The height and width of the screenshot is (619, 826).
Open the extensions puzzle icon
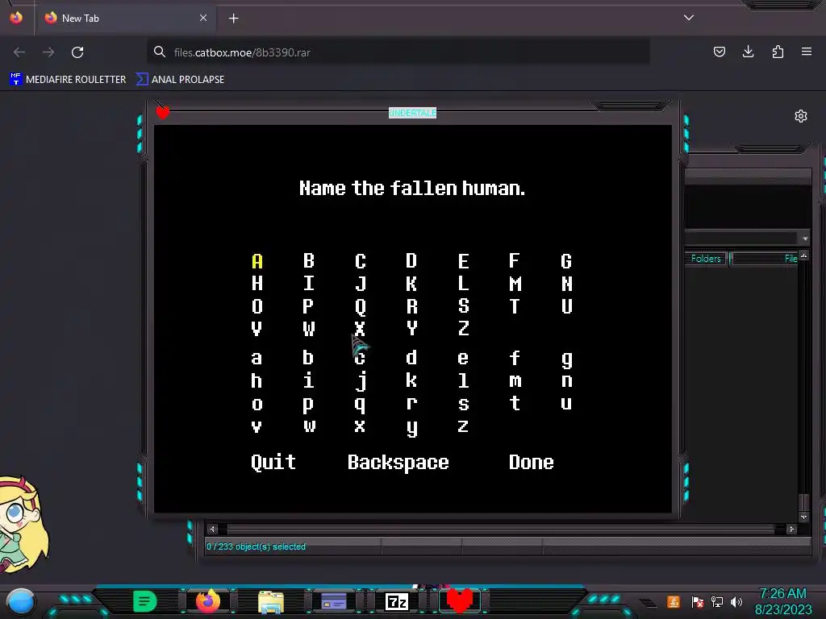pyautogui.click(x=778, y=52)
